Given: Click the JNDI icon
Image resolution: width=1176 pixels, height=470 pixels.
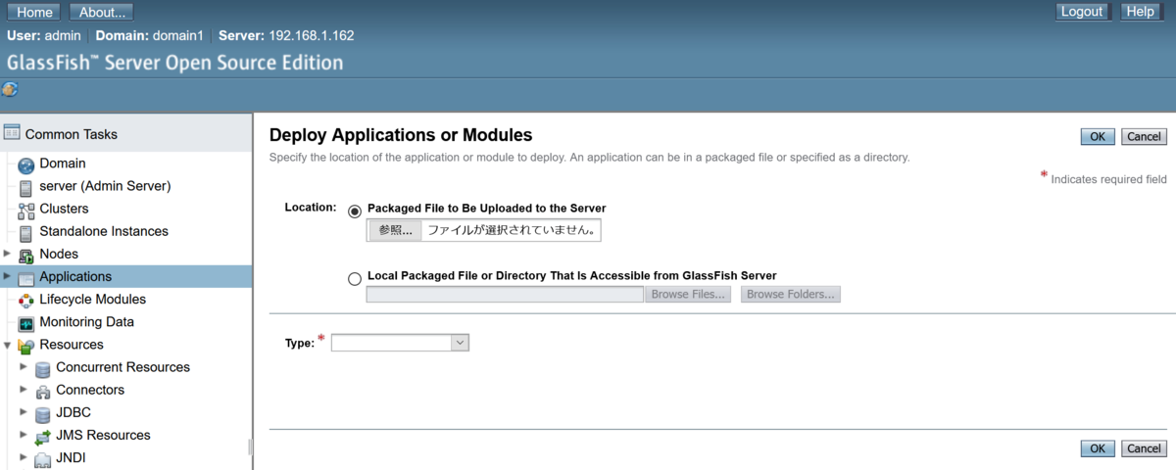Looking at the screenshot, I should pyautogui.click(x=43, y=458).
